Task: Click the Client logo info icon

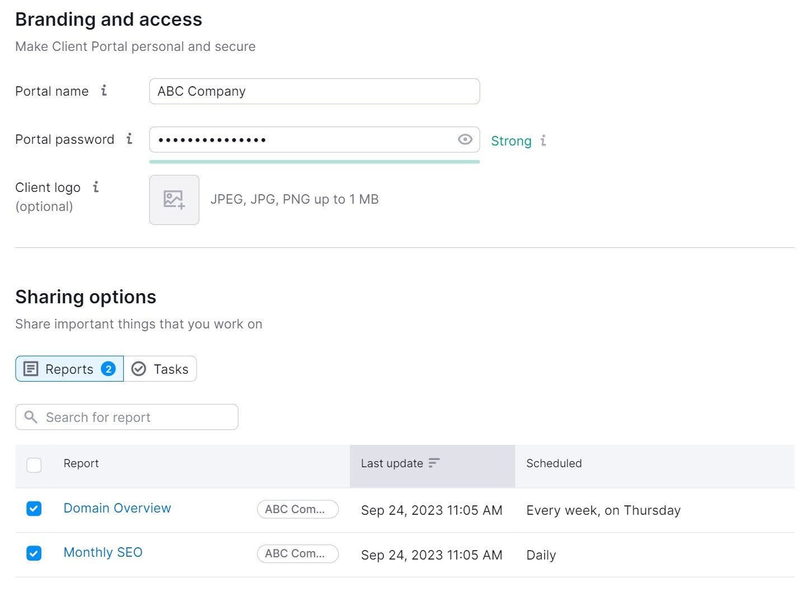Action: pyautogui.click(x=95, y=187)
